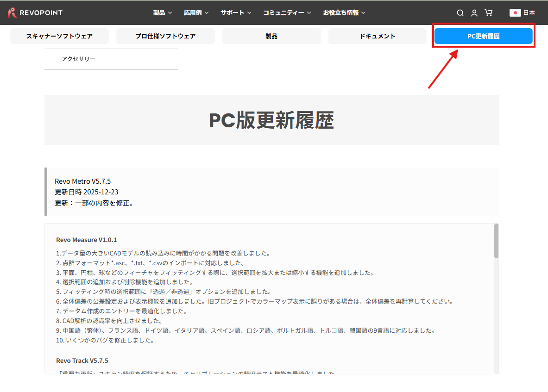548x392 pixels.
Task: Switch to the プロ仕様ソフトウェア tab
Action: pyautogui.click(x=165, y=36)
